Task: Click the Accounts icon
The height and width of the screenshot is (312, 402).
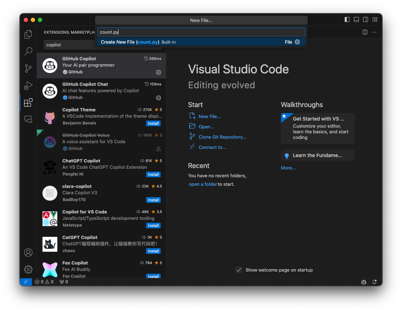Action: pos(28,252)
